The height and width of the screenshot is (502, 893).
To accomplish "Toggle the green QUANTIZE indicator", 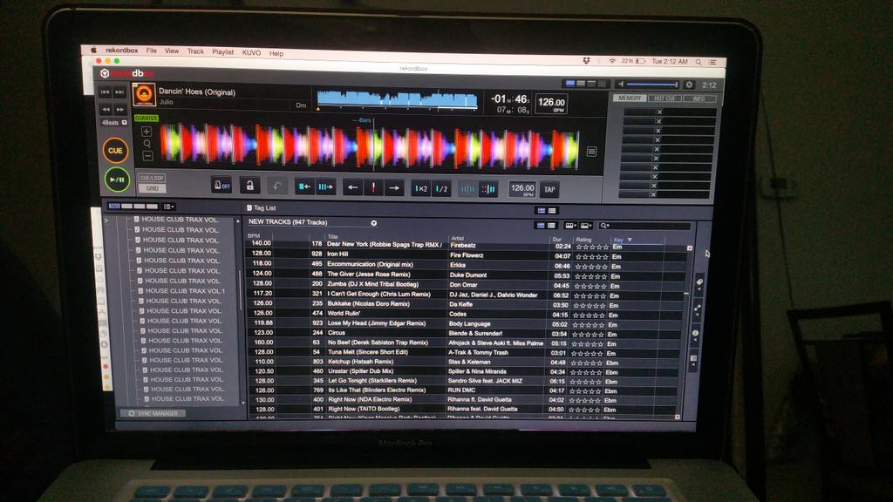I will (147, 119).
